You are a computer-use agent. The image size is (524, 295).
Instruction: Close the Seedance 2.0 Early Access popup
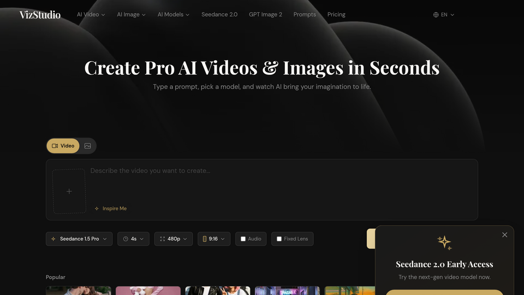click(504, 235)
